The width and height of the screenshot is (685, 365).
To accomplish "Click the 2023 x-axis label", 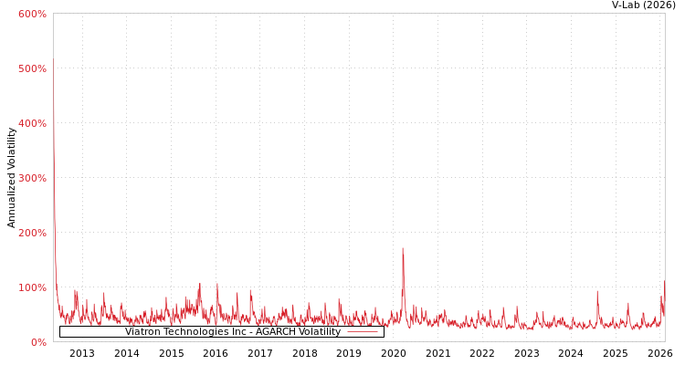I will click(x=526, y=353).
